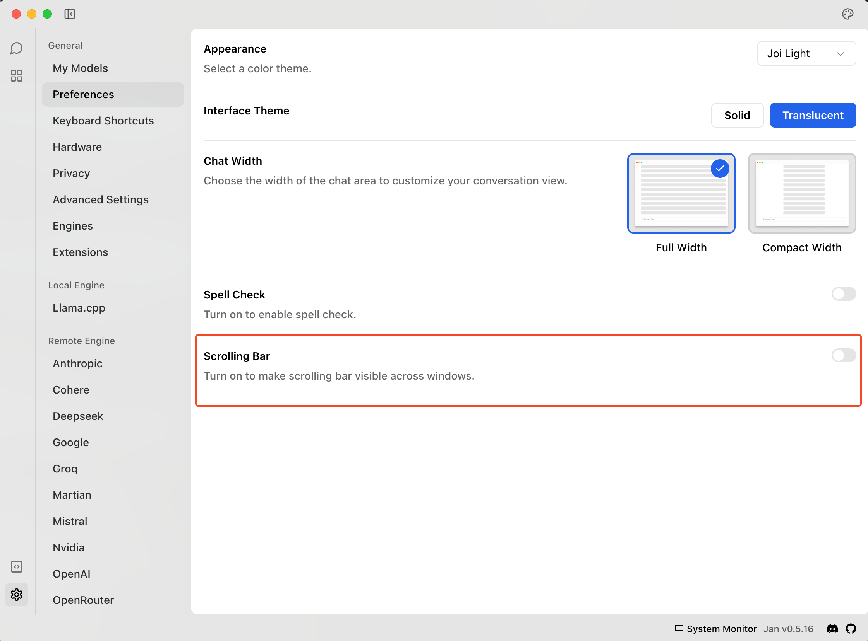Click the color palette icon

[x=847, y=14]
